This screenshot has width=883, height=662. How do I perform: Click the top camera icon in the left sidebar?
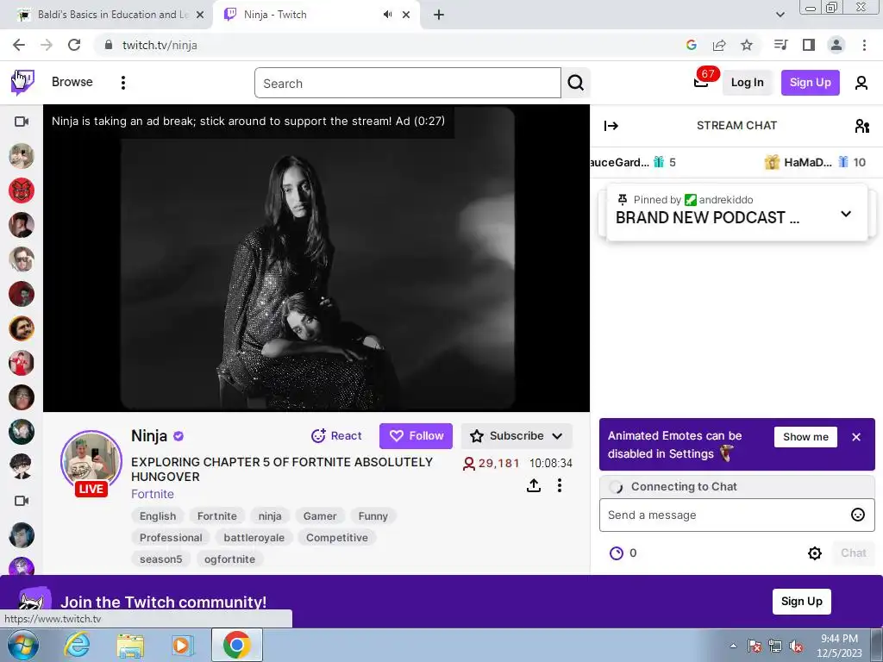[22, 122]
